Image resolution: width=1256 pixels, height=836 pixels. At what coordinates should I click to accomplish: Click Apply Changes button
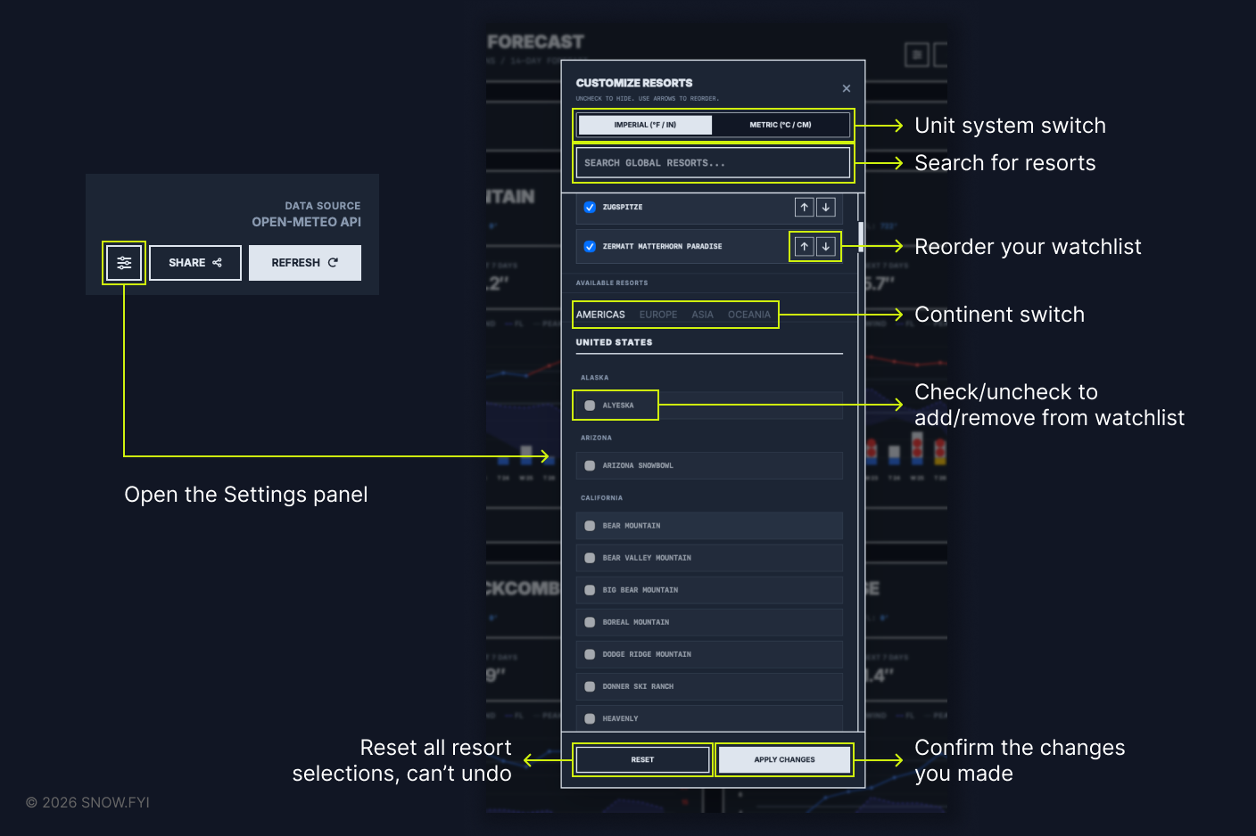click(784, 759)
